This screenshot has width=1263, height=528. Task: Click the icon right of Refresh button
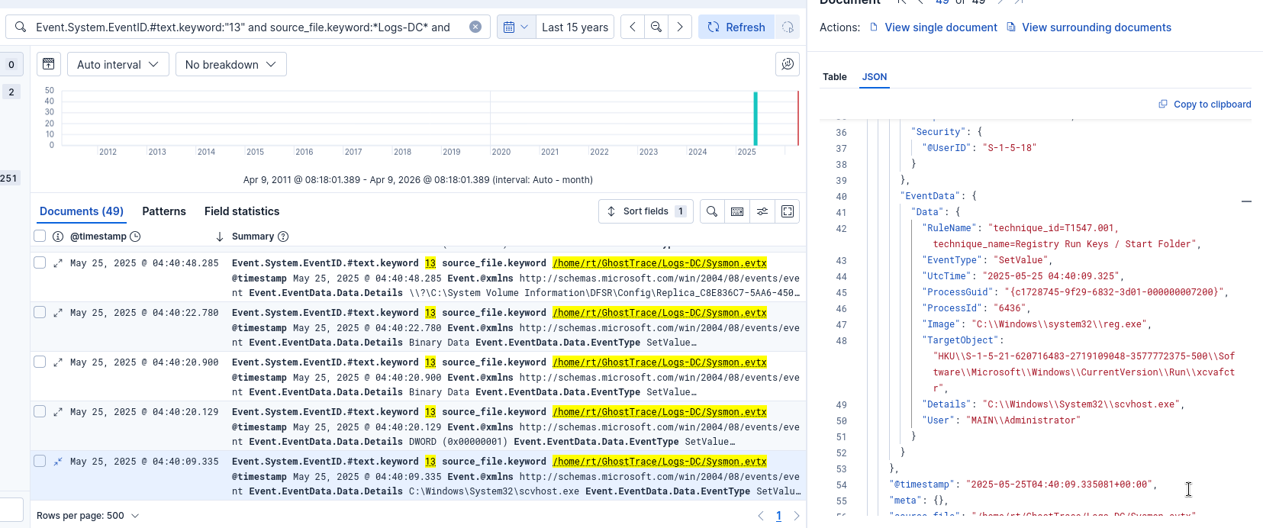click(x=788, y=27)
